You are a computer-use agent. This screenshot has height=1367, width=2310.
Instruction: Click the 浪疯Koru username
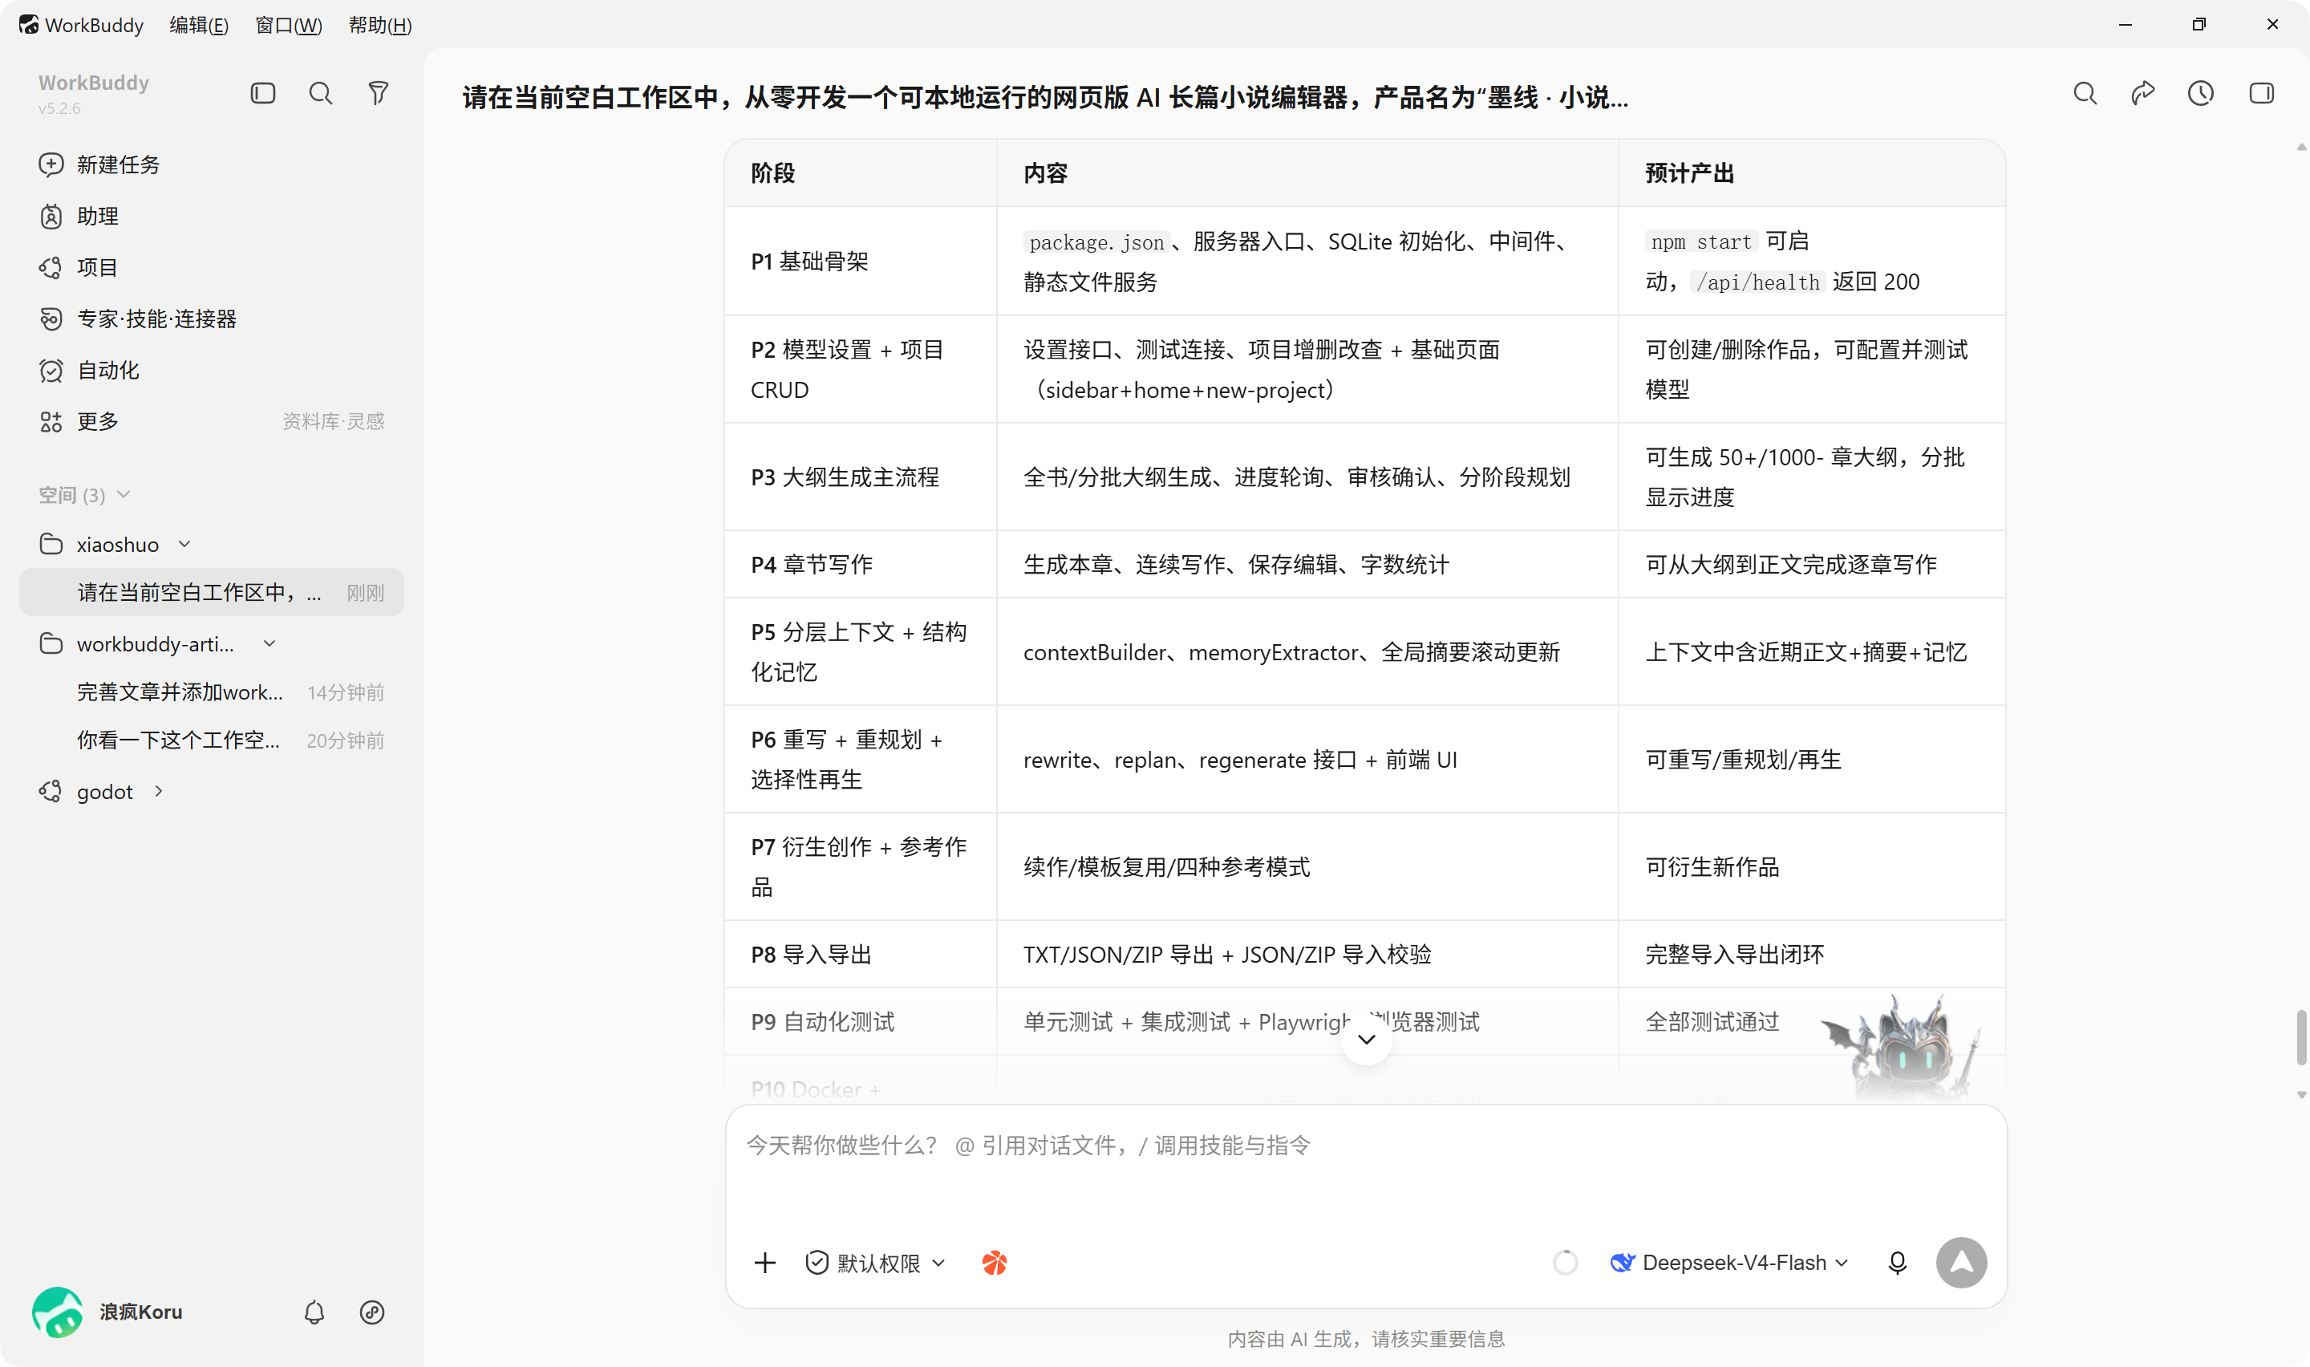point(141,1312)
